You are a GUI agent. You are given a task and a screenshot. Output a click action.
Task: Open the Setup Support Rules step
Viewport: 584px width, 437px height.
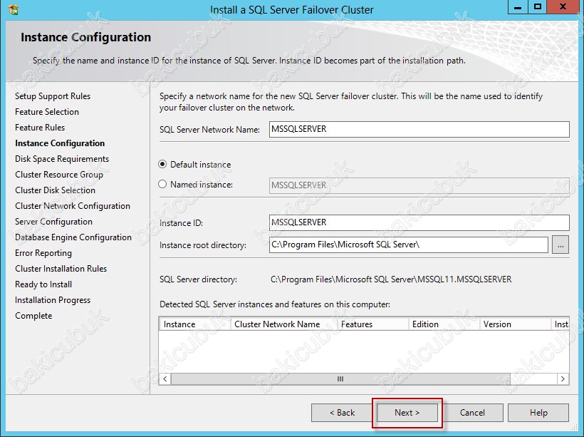53,96
